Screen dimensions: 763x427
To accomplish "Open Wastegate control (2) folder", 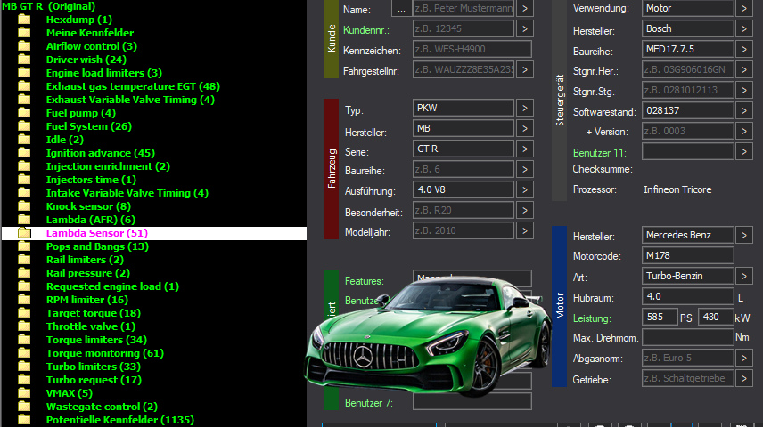I will tap(102, 407).
